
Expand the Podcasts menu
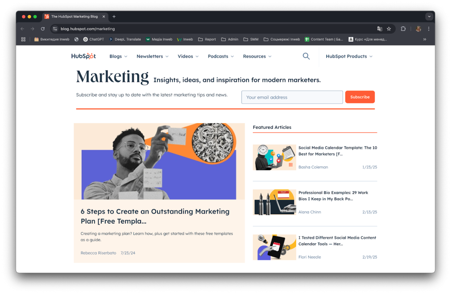pos(221,56)
